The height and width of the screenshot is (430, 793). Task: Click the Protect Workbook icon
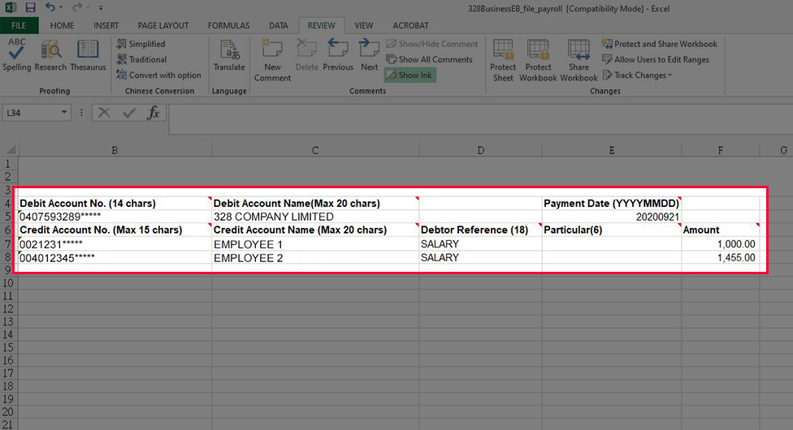click(538, 60)
